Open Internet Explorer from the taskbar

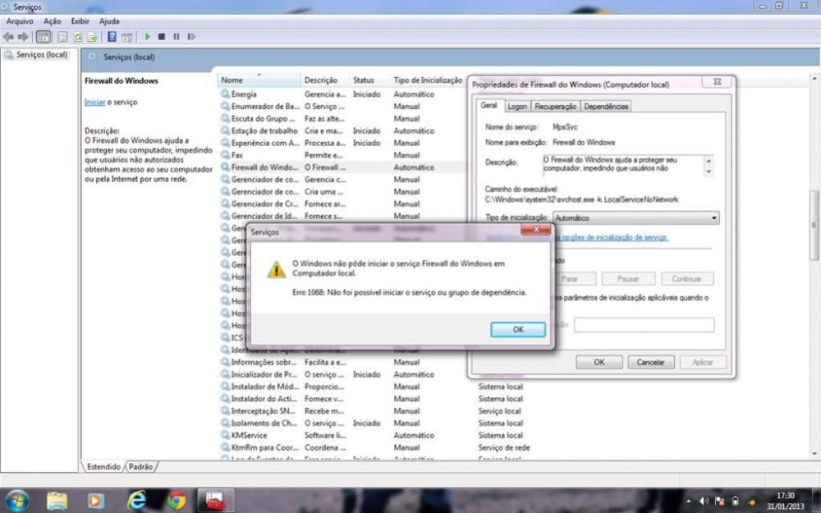pyautogui.click(x=136, y=501)
